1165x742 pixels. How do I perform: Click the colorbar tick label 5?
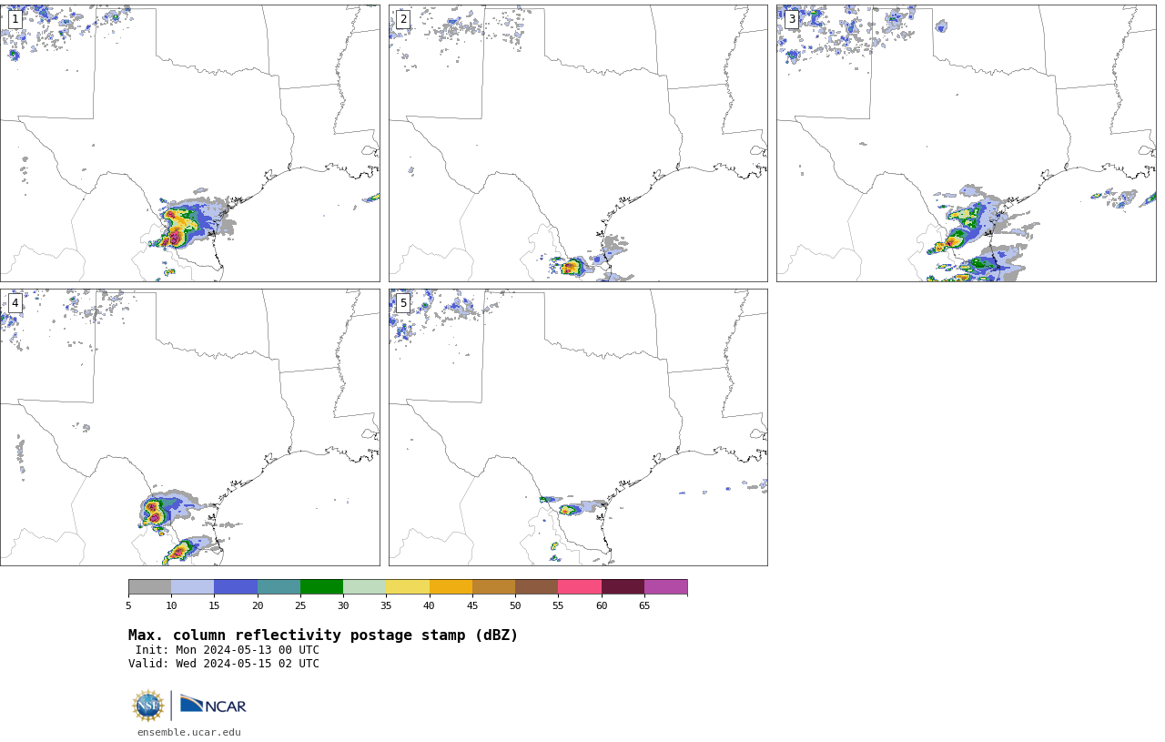[x=128, y=605]
